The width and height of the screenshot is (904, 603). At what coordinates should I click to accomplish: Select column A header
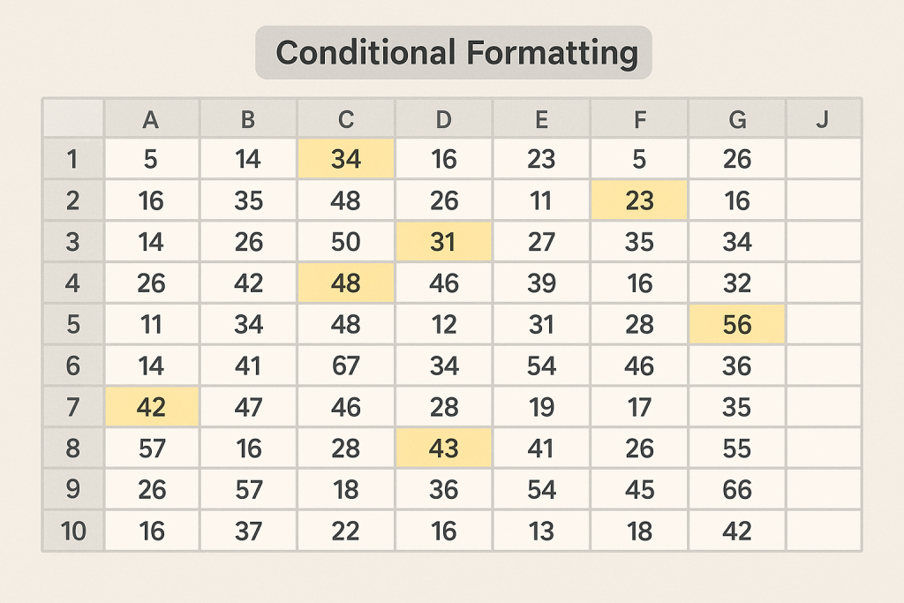(151, 119)
